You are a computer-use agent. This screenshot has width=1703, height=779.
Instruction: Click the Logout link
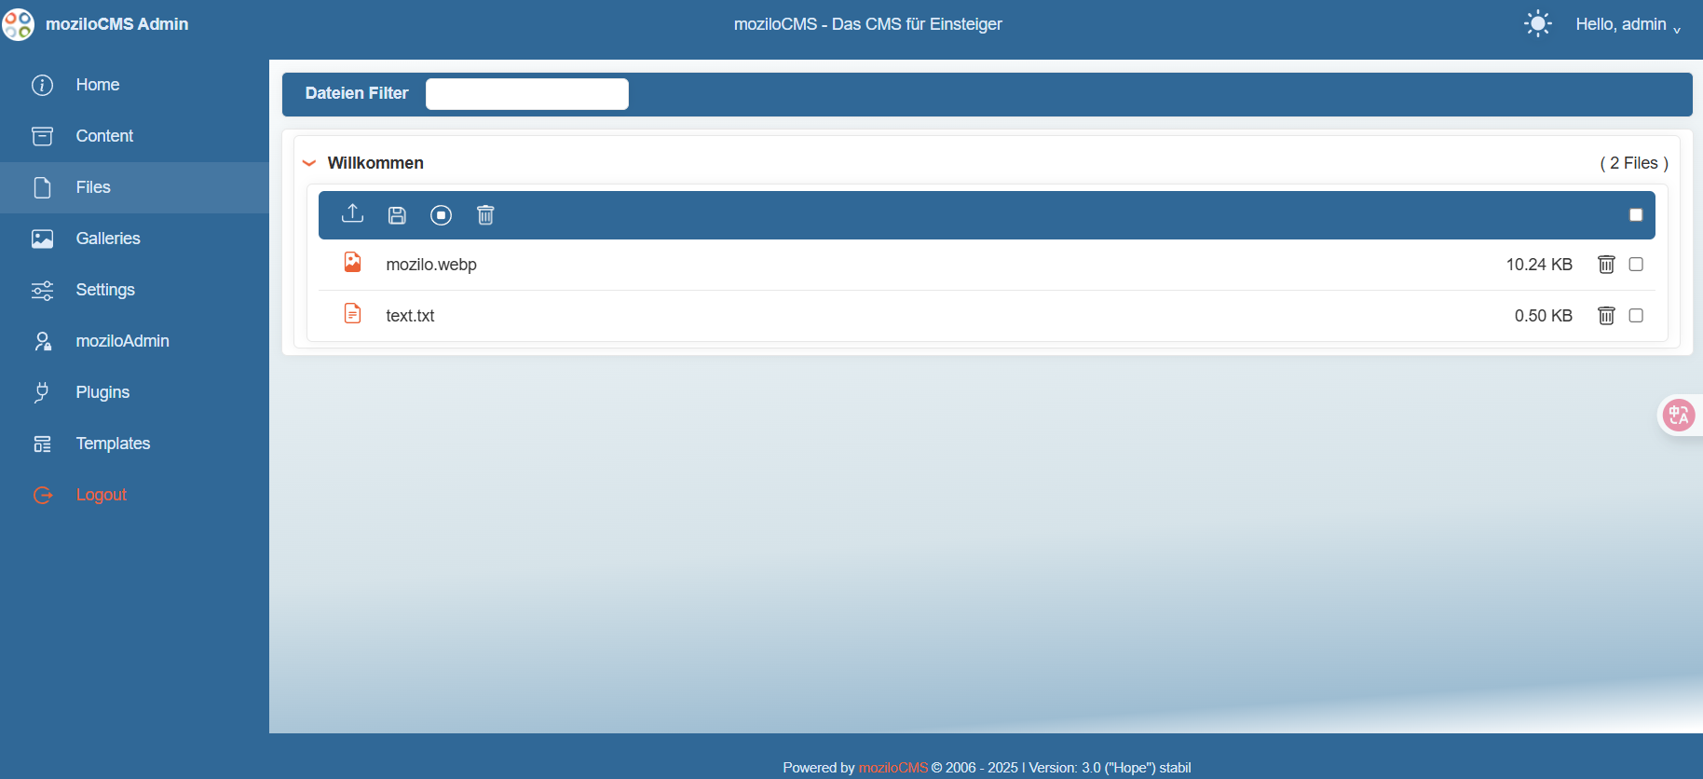(101, 495)
